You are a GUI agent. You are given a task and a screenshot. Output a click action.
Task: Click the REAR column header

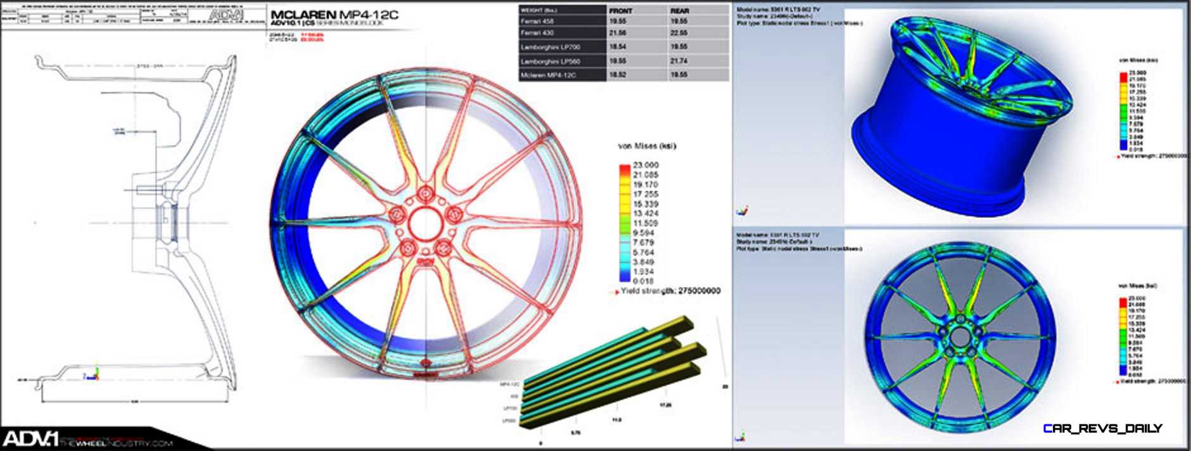[x=680, y=11]
